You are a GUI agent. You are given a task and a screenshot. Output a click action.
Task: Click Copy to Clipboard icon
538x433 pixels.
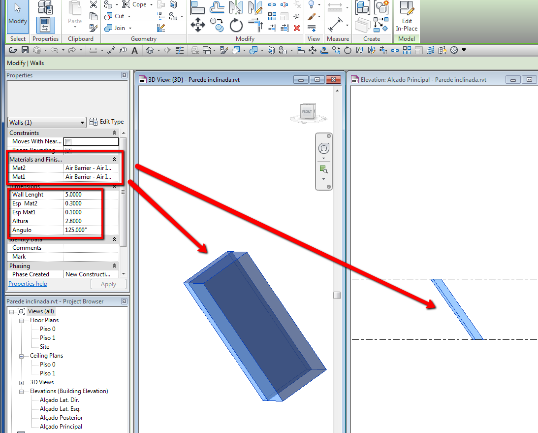94,16
